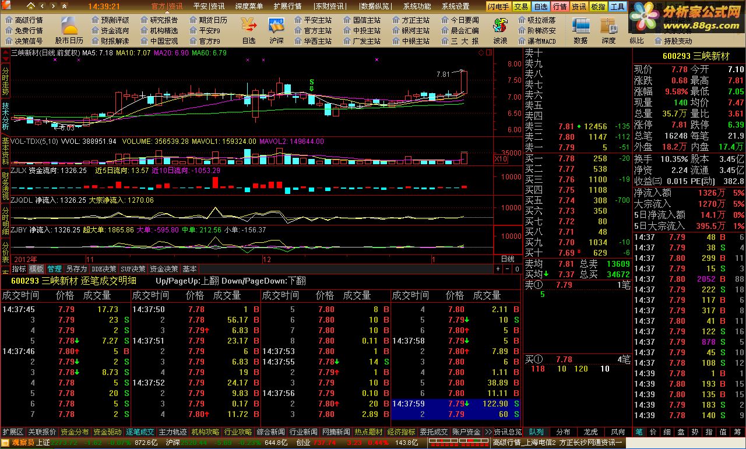
Task: Click the 交易 button
Action: pos(522,6)
